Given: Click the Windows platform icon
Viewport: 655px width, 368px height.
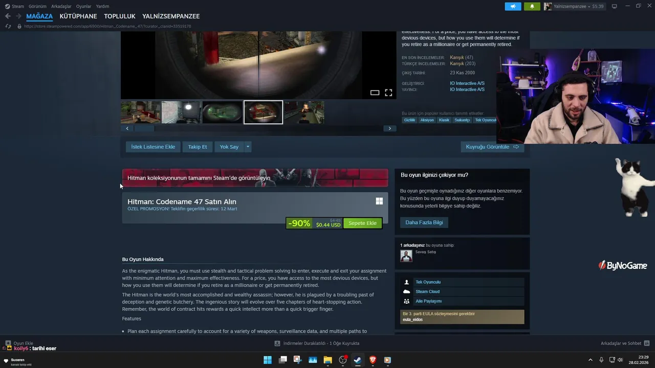Looking at the screenshot, I should 379,201.
